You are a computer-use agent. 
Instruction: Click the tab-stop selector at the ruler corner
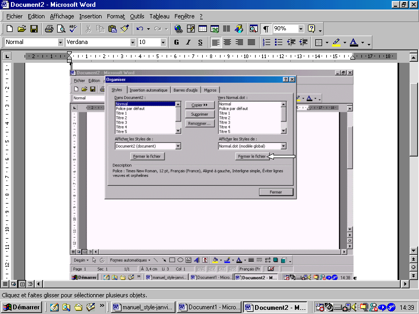tap(7, 57)
